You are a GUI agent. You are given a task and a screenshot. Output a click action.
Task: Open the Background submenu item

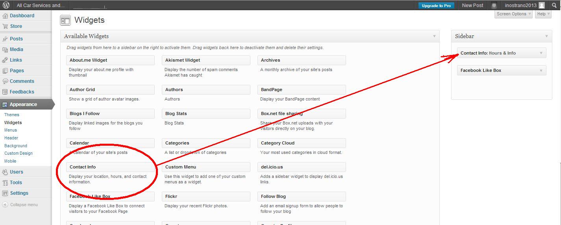point(16,146)
